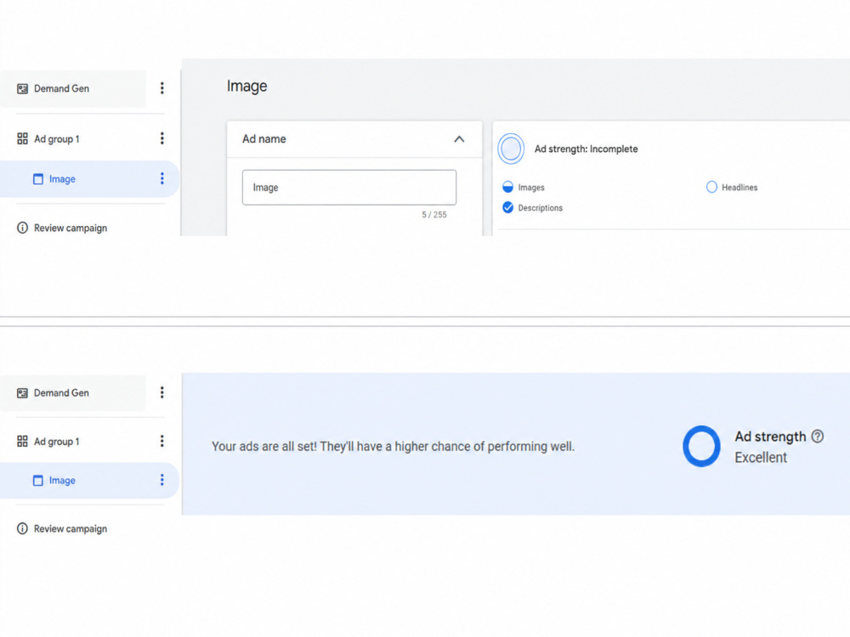Open Review campaign in lower sidebar
Screen dimensions: 850x637
click(x=70, y=528)
